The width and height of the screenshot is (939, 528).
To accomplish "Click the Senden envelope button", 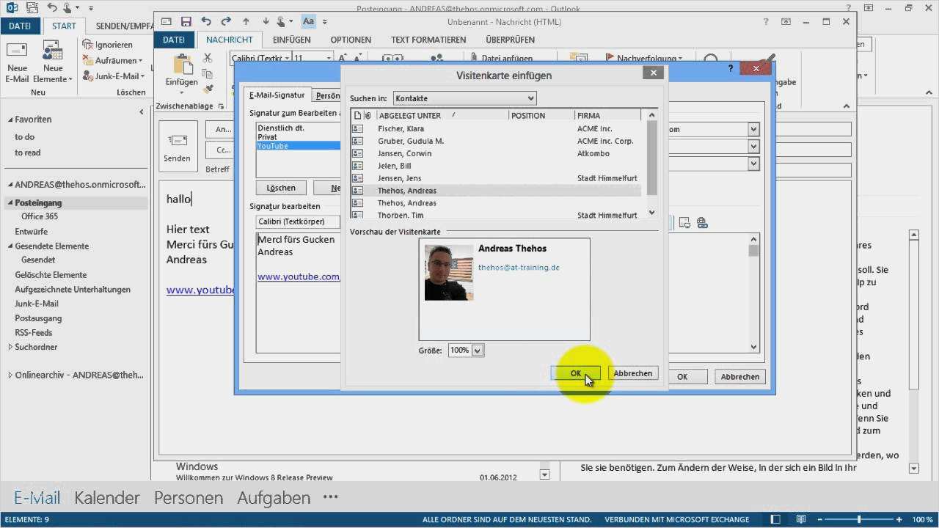I will (177, 142).
